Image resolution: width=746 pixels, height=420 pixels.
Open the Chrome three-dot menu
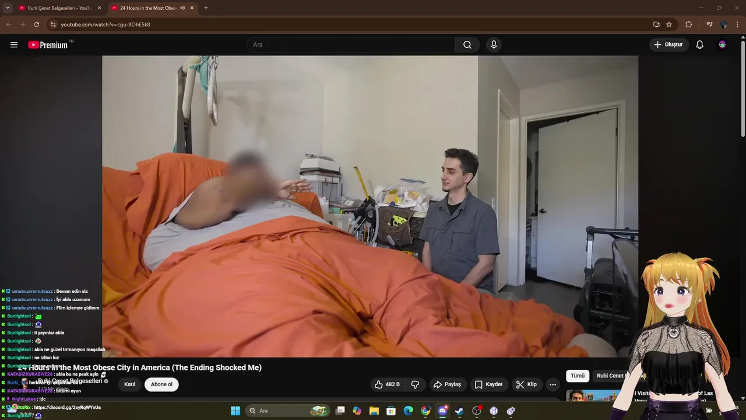point(738,24)
